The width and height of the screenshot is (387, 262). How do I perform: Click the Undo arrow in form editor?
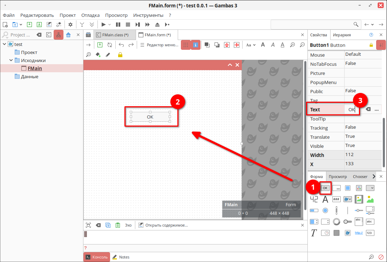click(121, 45)
